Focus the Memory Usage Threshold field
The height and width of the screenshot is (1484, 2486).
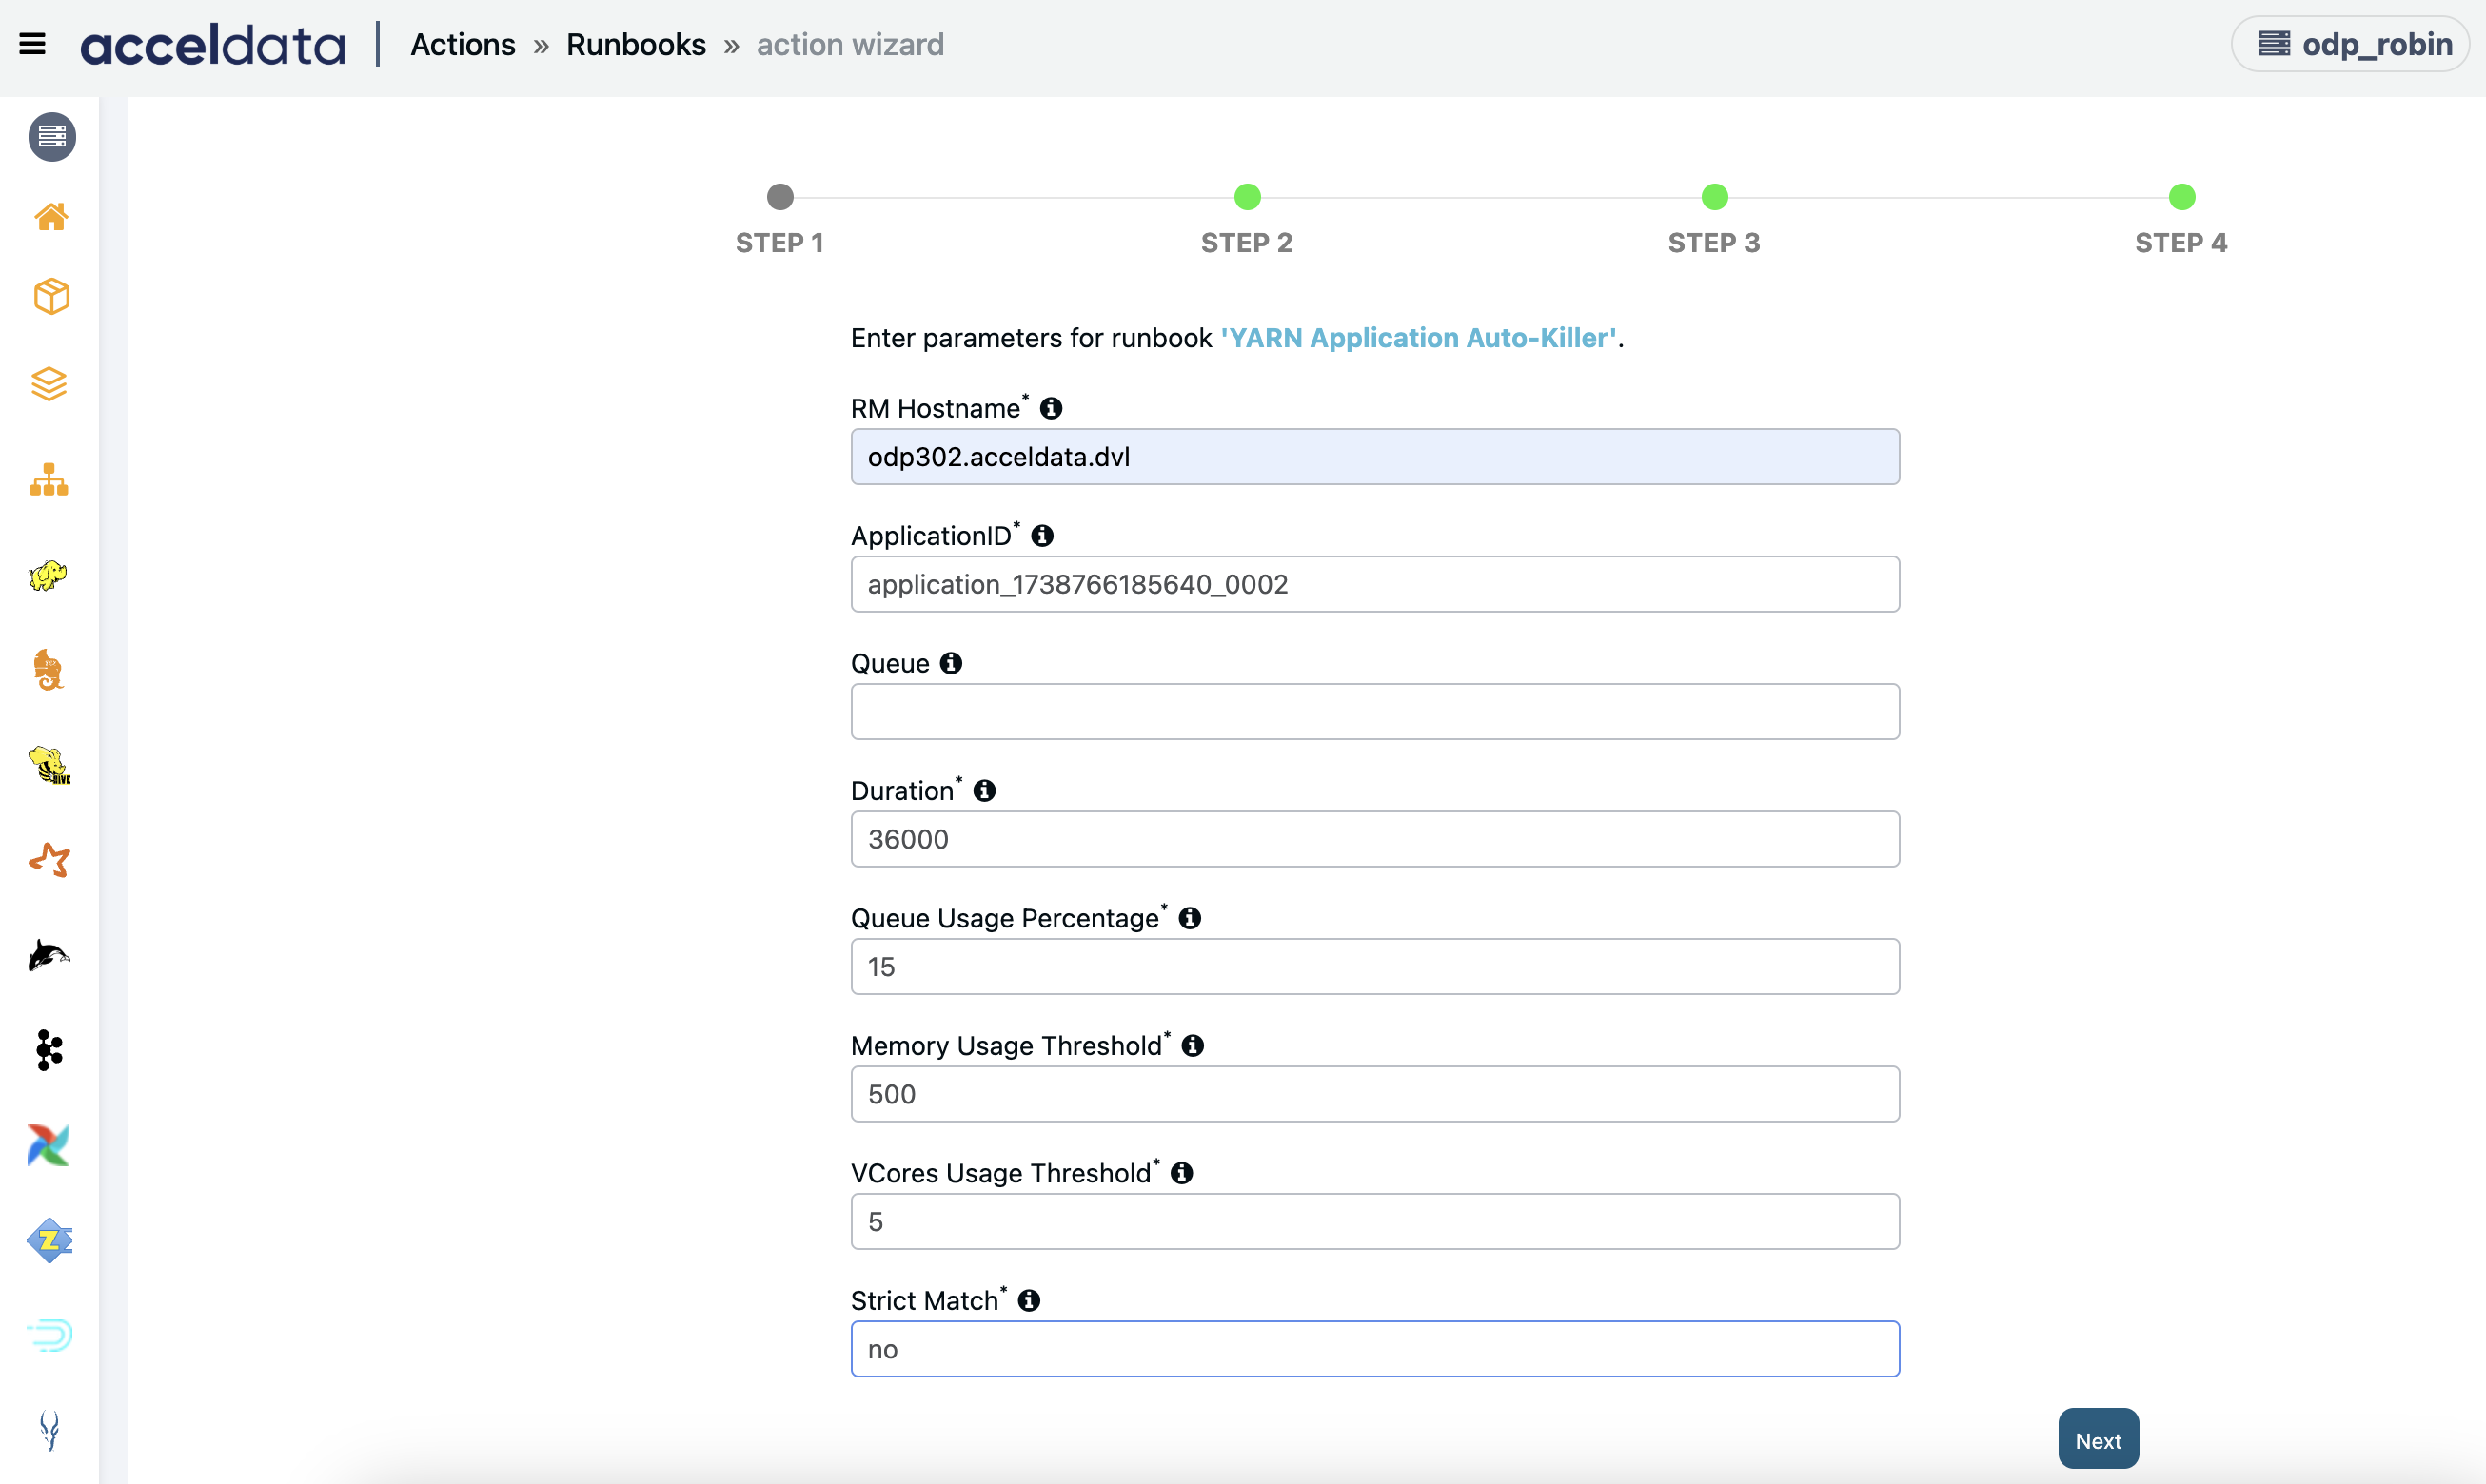tap(1374, 1094)
